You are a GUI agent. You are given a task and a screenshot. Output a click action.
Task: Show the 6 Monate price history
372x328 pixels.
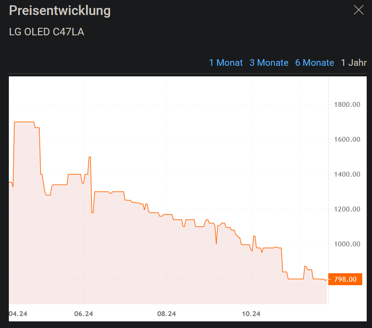(x=315, y=63)
